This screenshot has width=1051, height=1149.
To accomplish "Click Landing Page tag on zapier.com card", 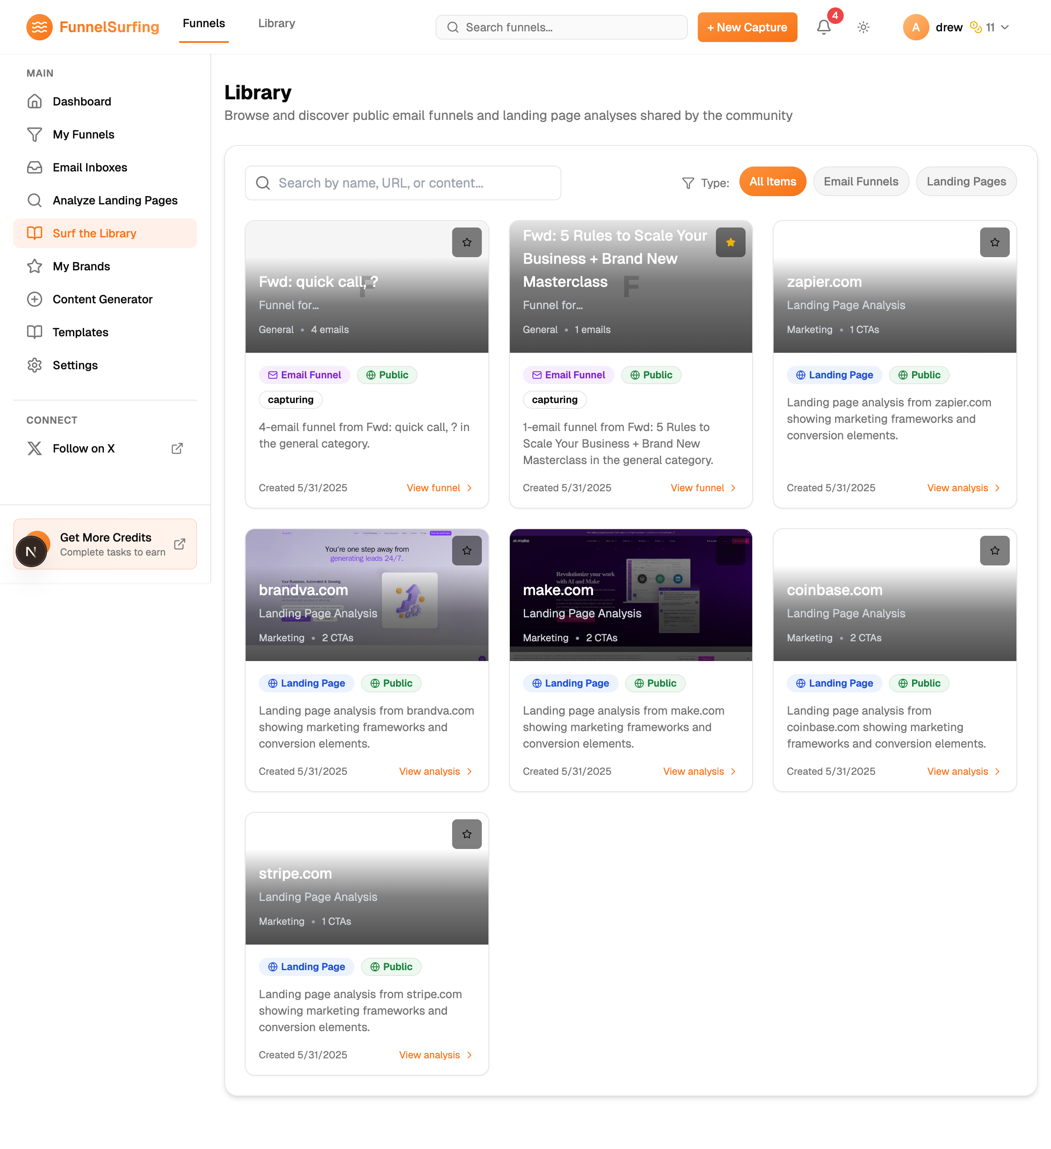I will [834, 375].
